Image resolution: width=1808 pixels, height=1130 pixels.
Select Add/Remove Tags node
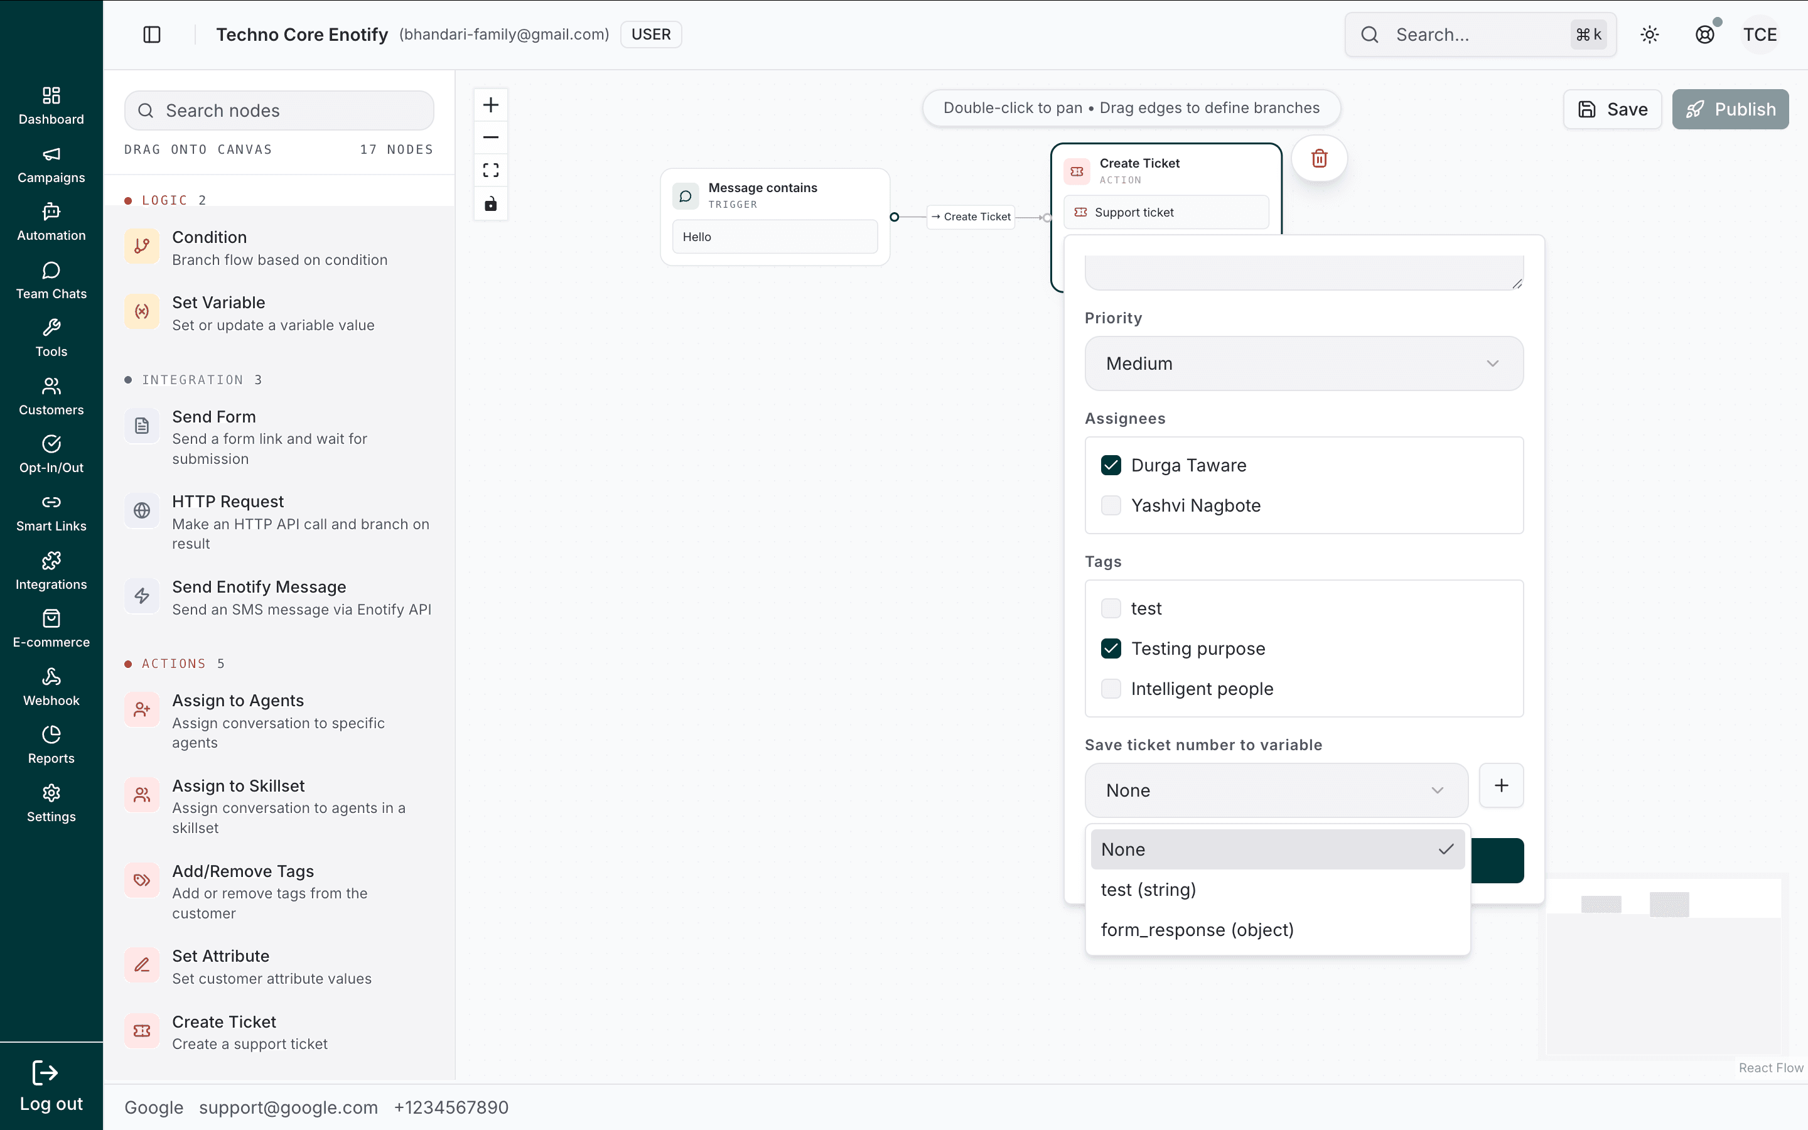click(279, 891)
